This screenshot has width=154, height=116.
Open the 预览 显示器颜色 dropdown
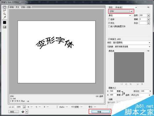(x=132, y=43)
